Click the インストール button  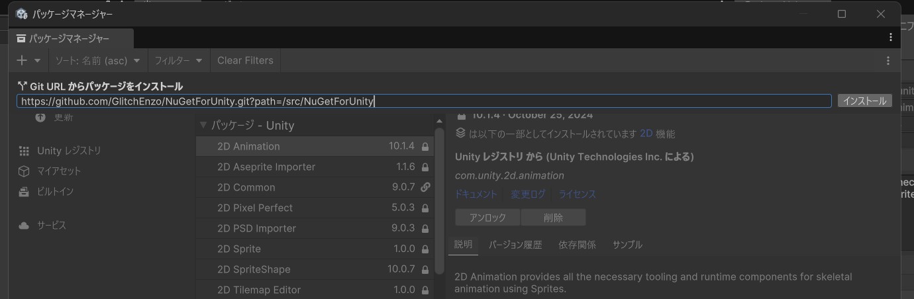[864, 101]
